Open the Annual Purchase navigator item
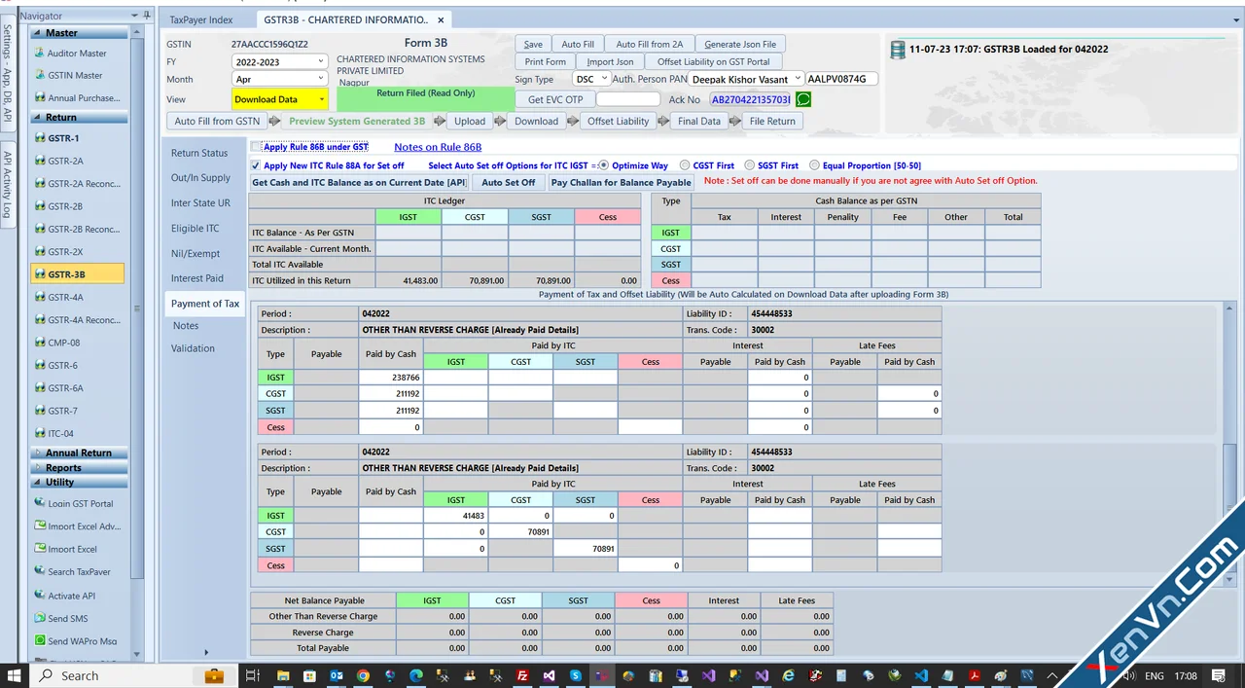The image size is (1245, 688). pyautogui.click(x=77, y=98)
